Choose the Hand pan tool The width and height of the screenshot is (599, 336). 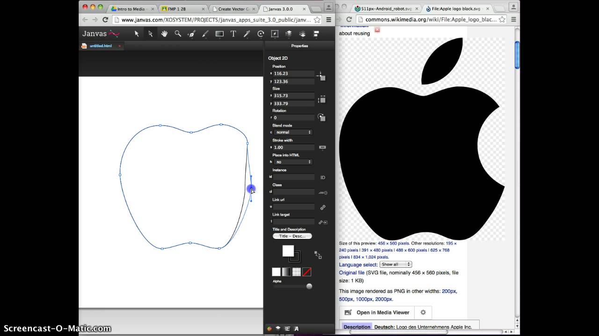(164, 34)
